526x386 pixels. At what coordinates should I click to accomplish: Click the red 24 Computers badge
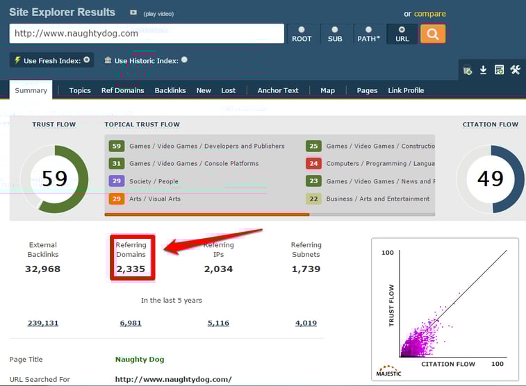pos(313,164)
